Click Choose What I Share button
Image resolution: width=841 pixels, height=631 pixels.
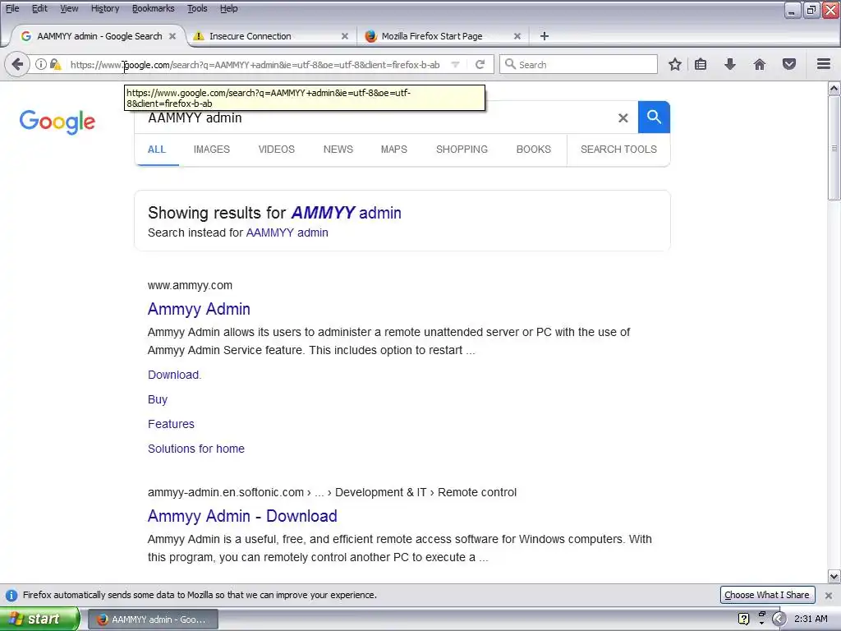767,595
